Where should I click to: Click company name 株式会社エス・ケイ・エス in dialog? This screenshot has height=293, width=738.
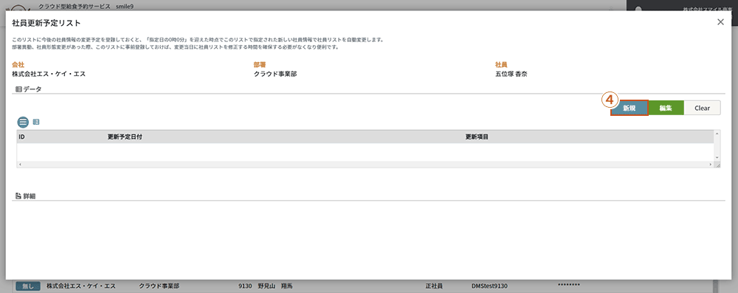pyautogui.click(x=49, y=74)
